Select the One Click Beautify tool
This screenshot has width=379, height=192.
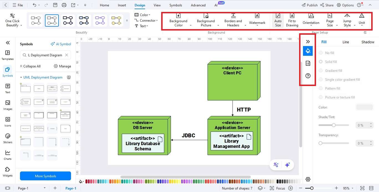pos(12,20)
